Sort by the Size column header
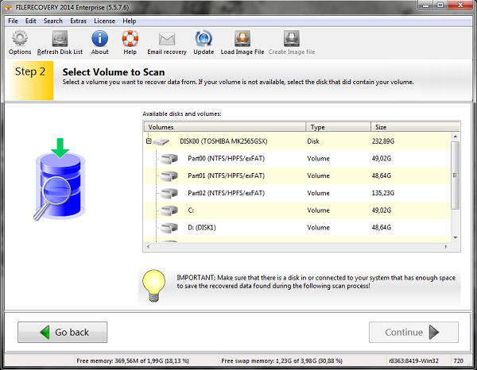Viewport: 477px width, 370px height. click(x=415, y=127)
